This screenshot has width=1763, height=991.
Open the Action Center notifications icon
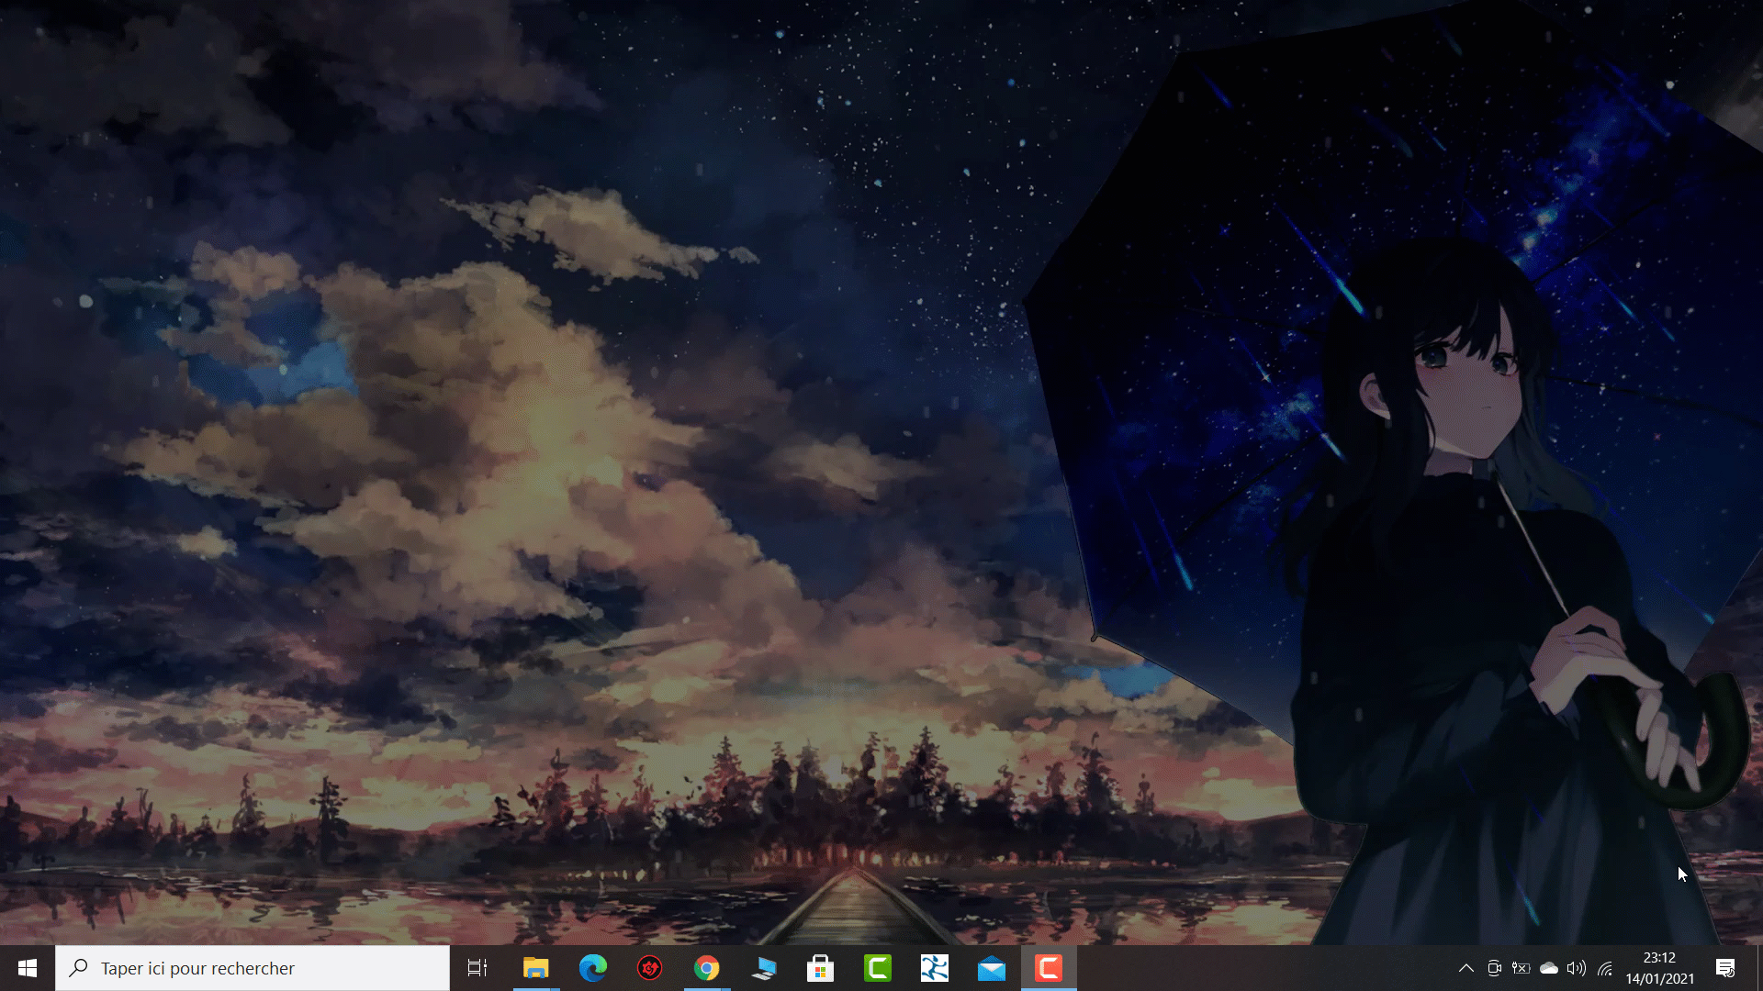(x=1725, y=968)
